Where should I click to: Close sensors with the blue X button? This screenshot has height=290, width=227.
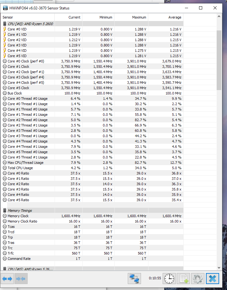click(x=212, y=278)
